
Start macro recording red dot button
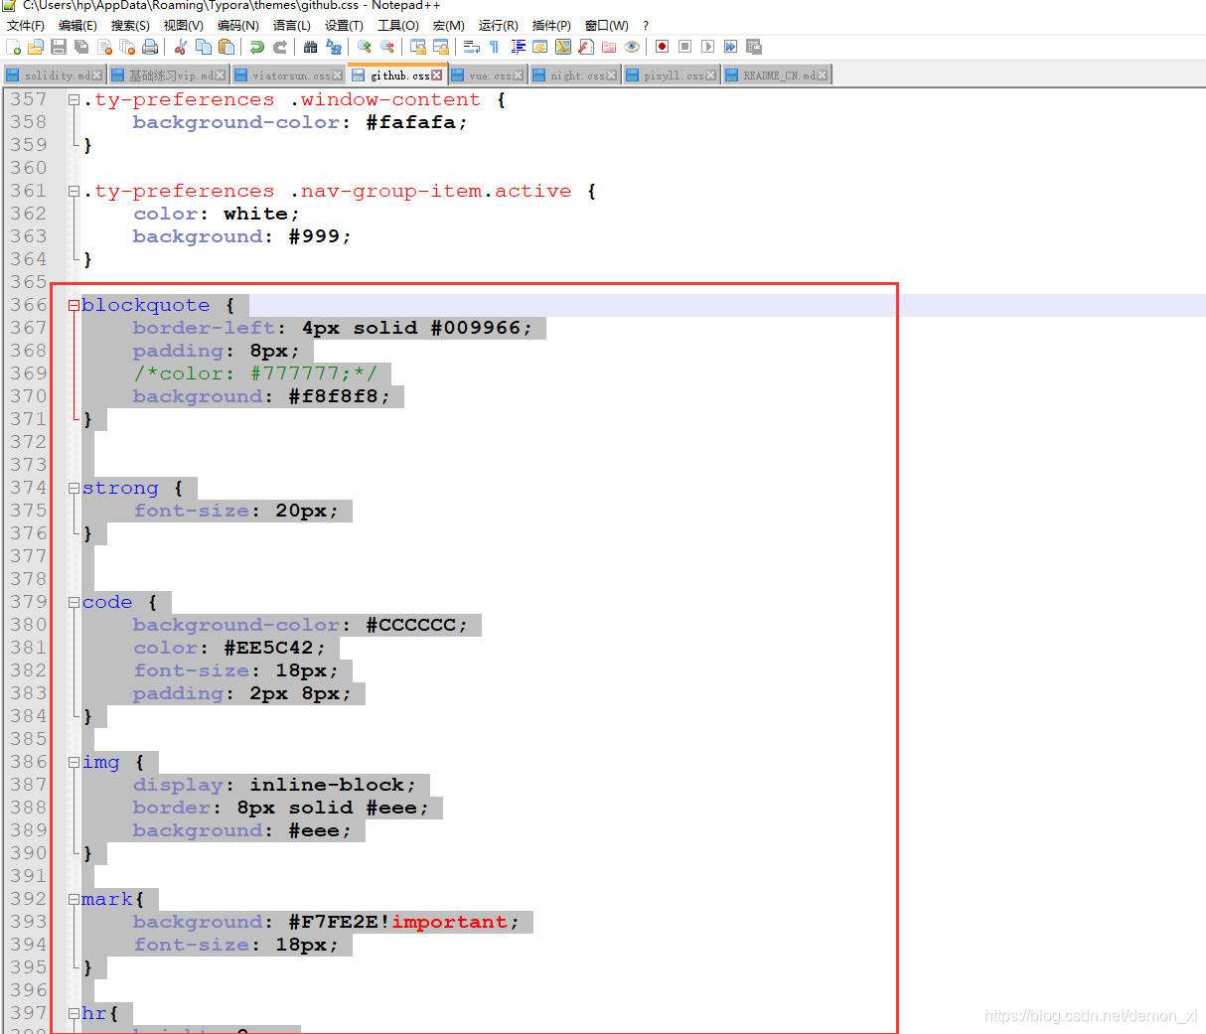click(x=662, y=47)
